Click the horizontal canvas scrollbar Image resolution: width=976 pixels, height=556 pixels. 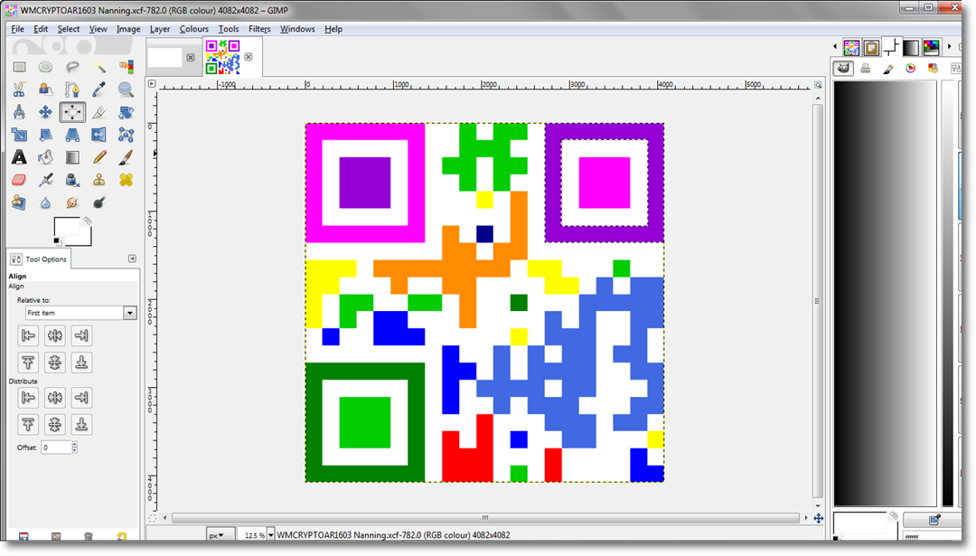coord(485,518)
